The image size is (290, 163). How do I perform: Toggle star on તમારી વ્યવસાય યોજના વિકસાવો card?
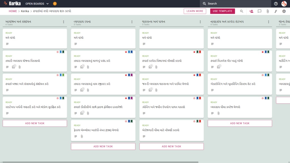pyautogui.click(x=57, y=52)
